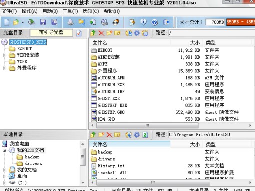Toggle boot info checkmark icon

(x=79, y=33)
